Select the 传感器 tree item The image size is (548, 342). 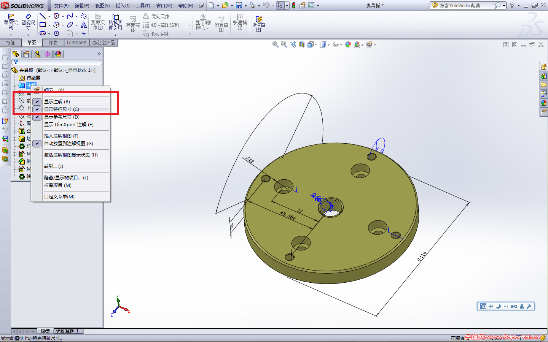tap(33, 78)
